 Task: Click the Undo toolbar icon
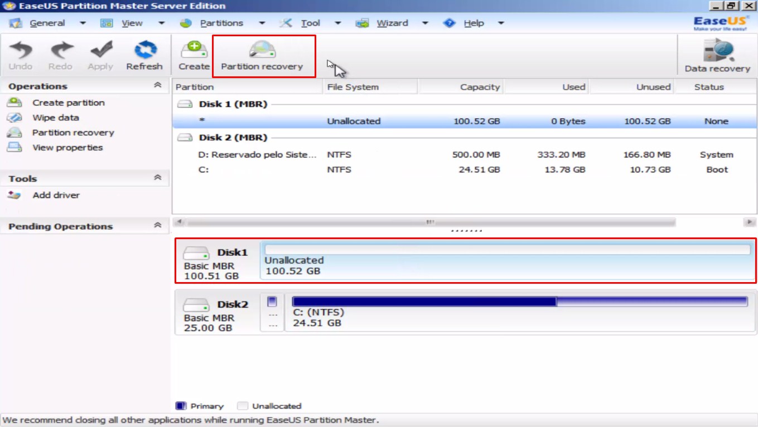(21, 55)
